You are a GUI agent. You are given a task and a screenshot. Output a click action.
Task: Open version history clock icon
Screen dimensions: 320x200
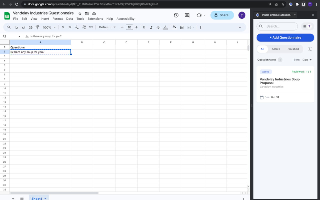coord(176,15)
